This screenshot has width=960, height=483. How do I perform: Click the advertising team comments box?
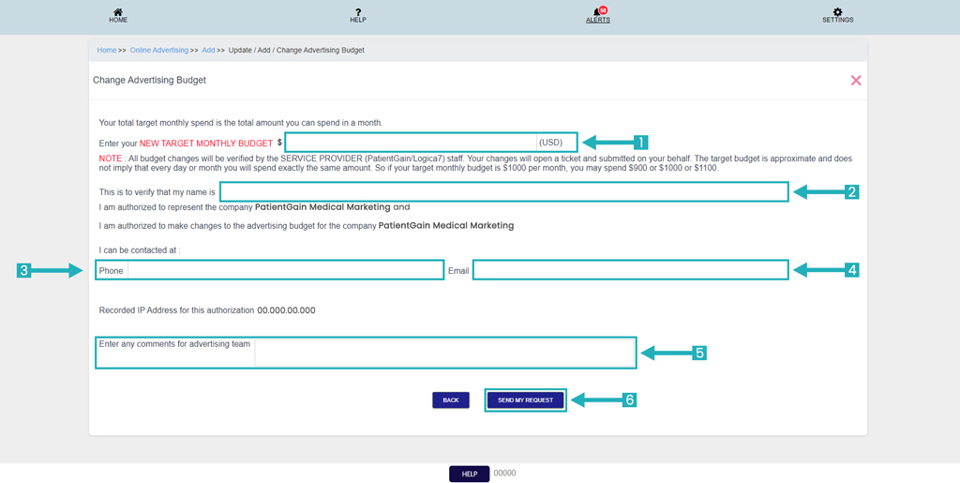tap(443, 353)
